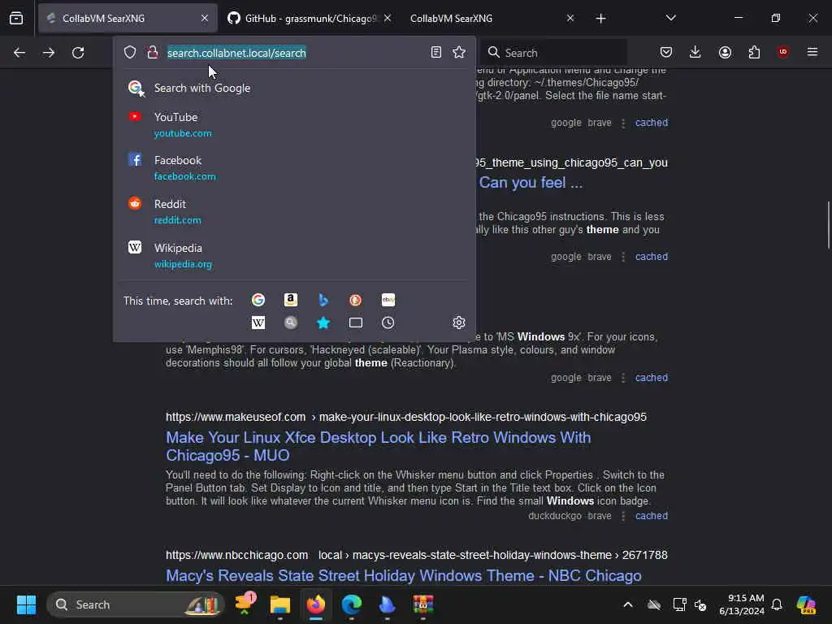Open the topmost cached link
The image size is (832, 624).
652,123
